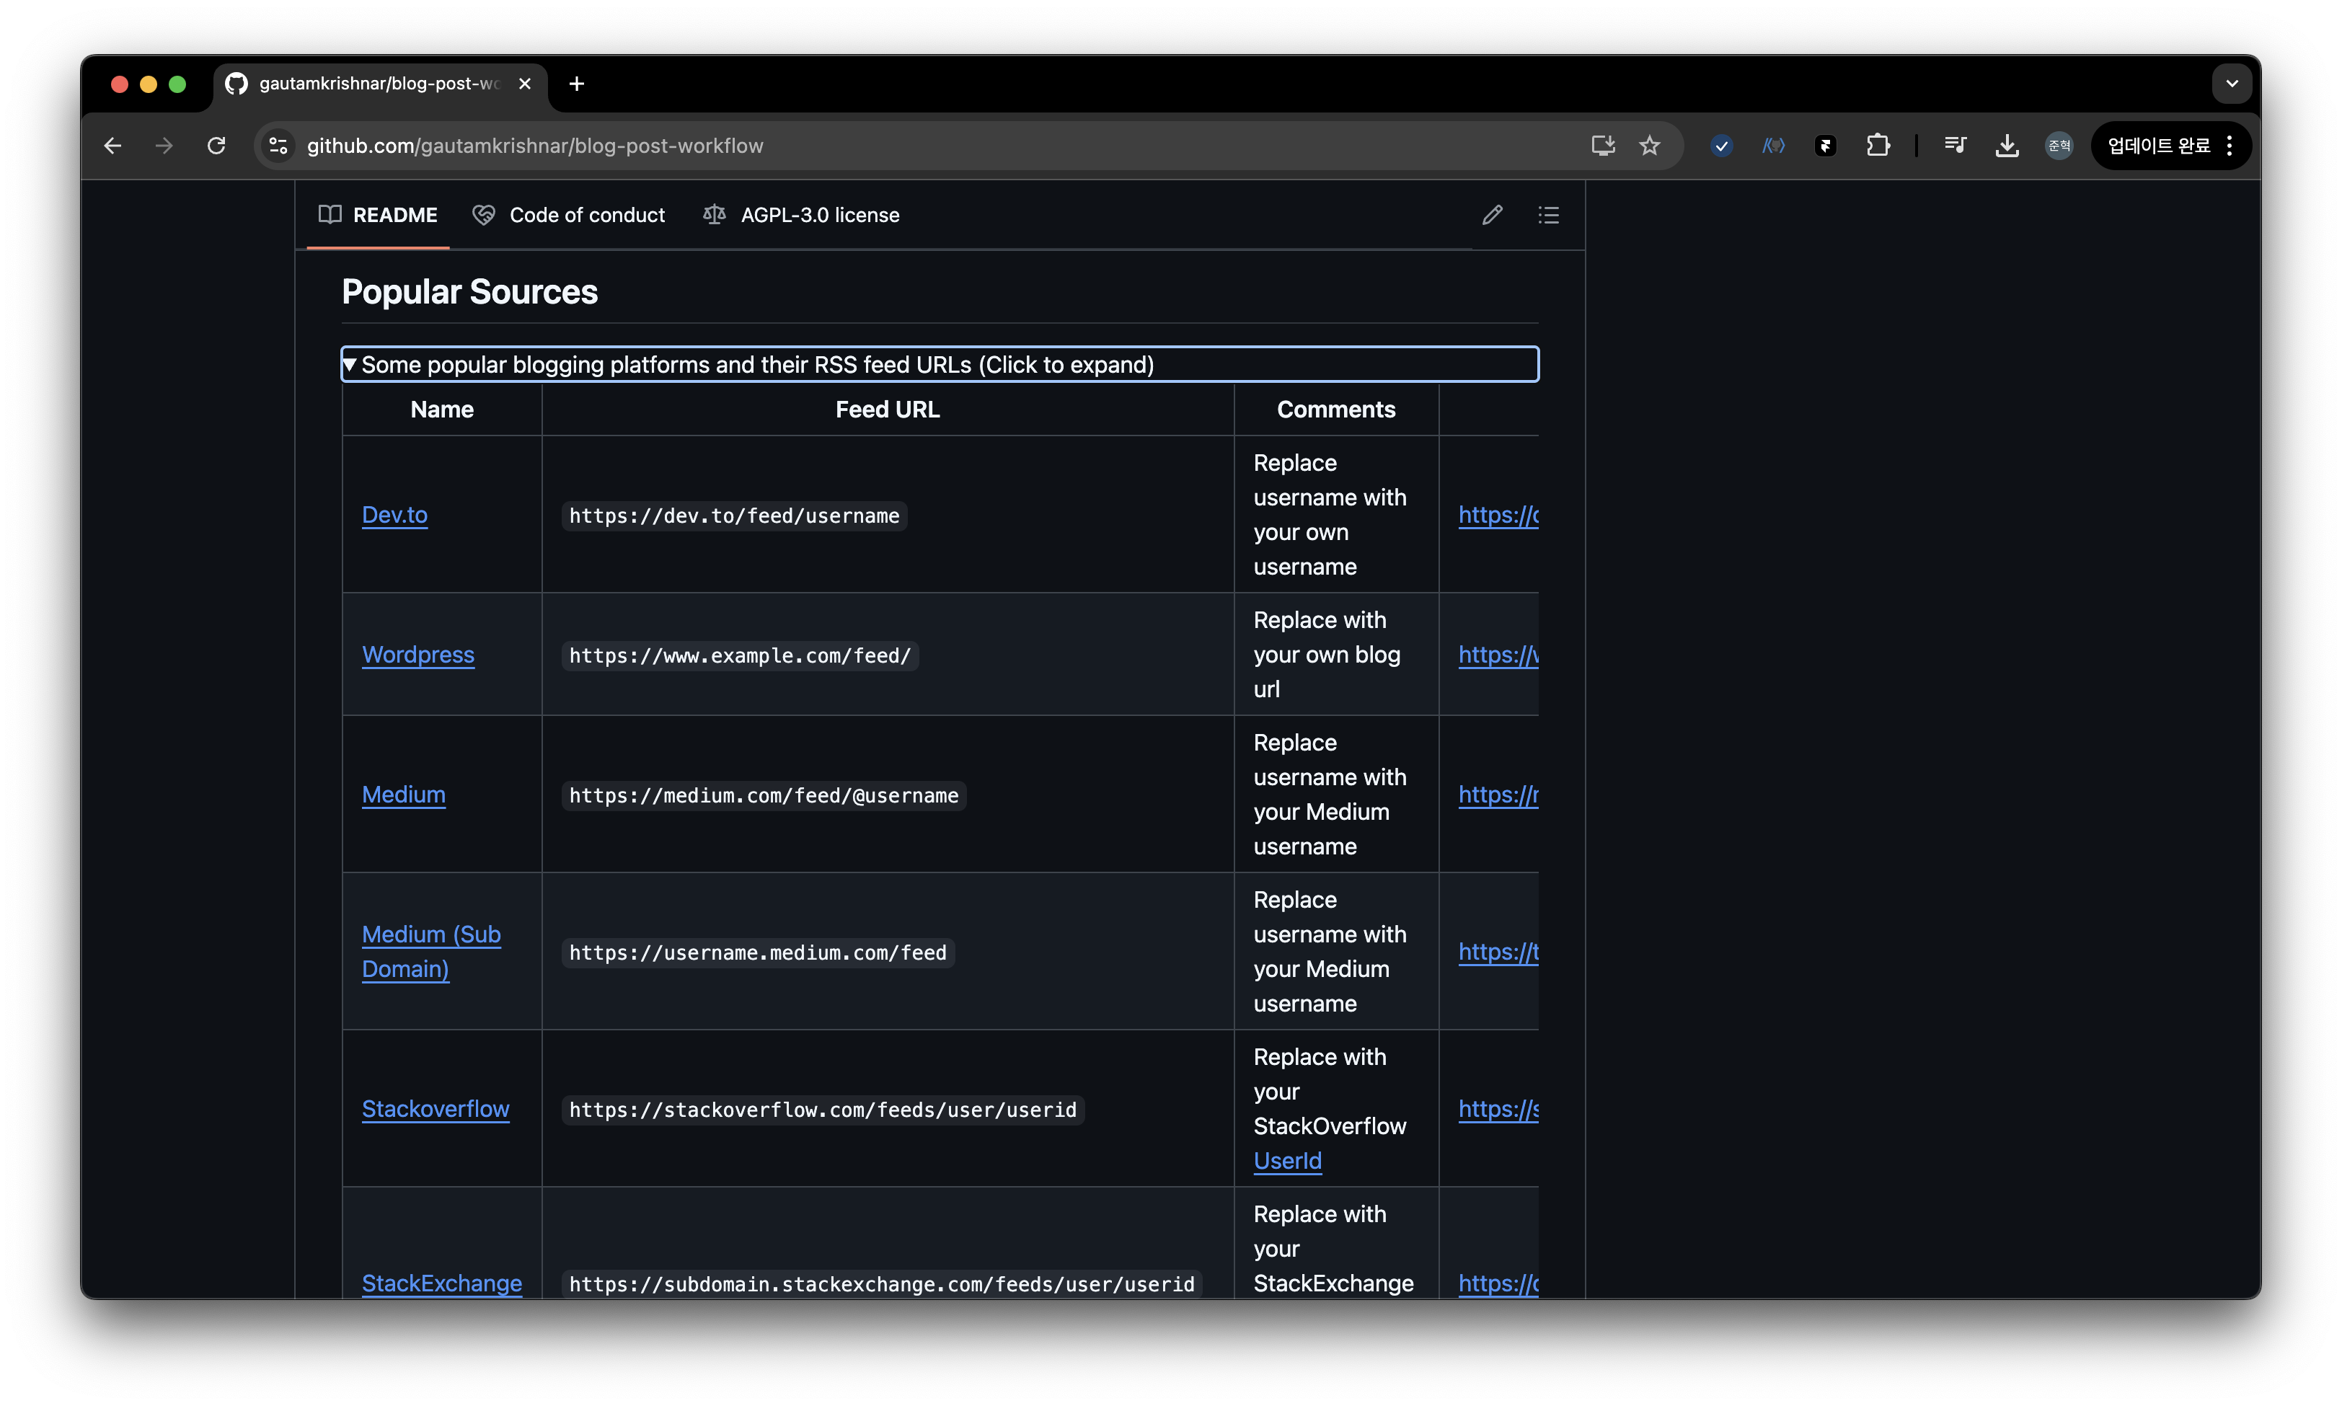Image resolution: width=2342 pixels, height=1406 pixels.
Task: Go back to the previous page
Action: coord(112,146)
